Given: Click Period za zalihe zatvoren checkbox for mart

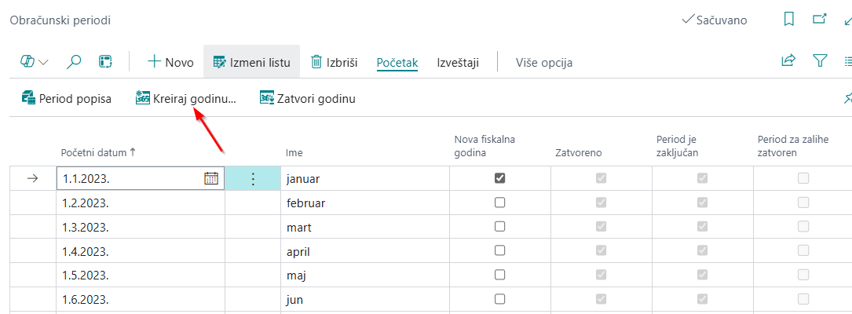Looking at the screenshot, I should click(803, 227).
